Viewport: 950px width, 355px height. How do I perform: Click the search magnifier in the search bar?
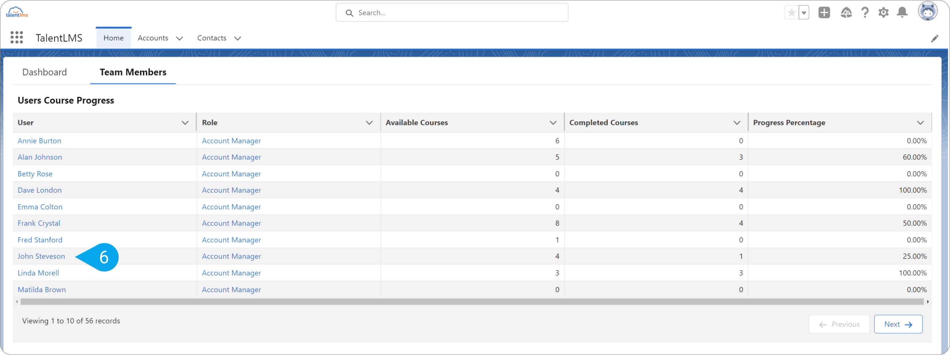click(x=349, y=13)
